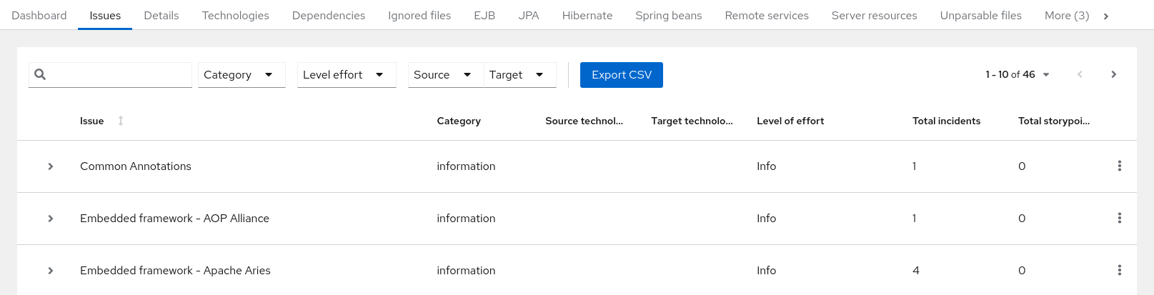Click the Export CSV button
1154x295 pixels.
point(621,75)
